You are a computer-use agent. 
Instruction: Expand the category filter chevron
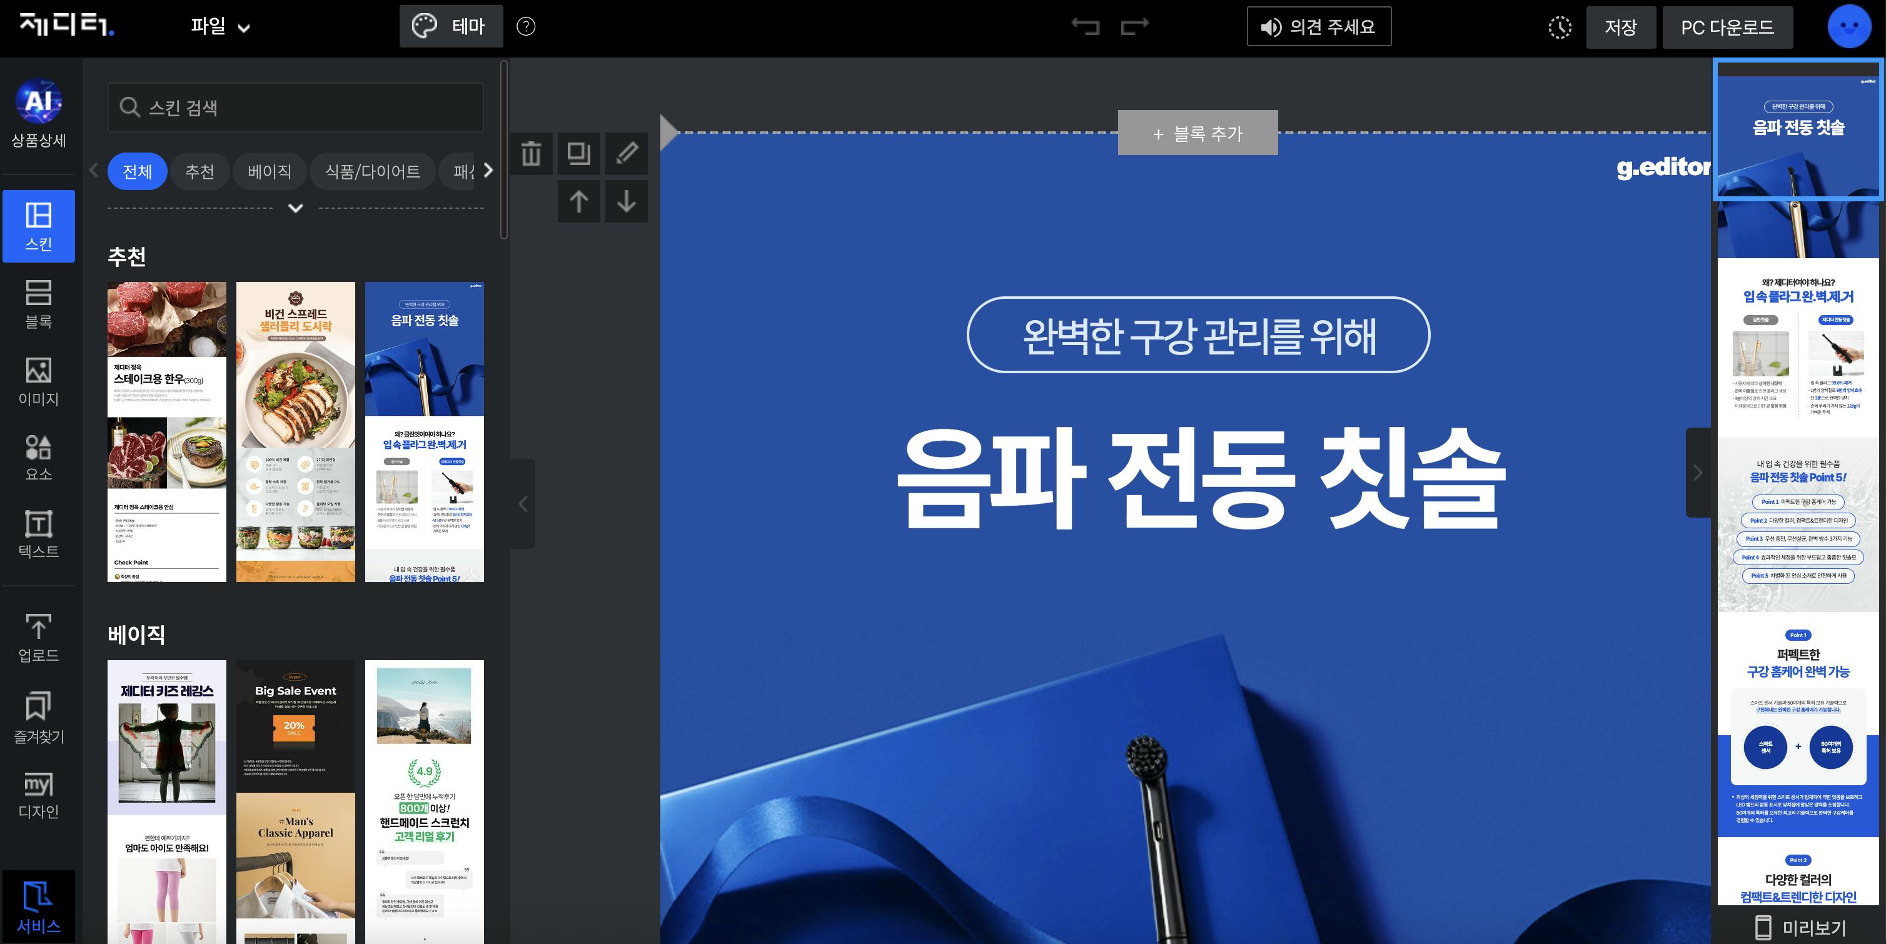[295, 209]
